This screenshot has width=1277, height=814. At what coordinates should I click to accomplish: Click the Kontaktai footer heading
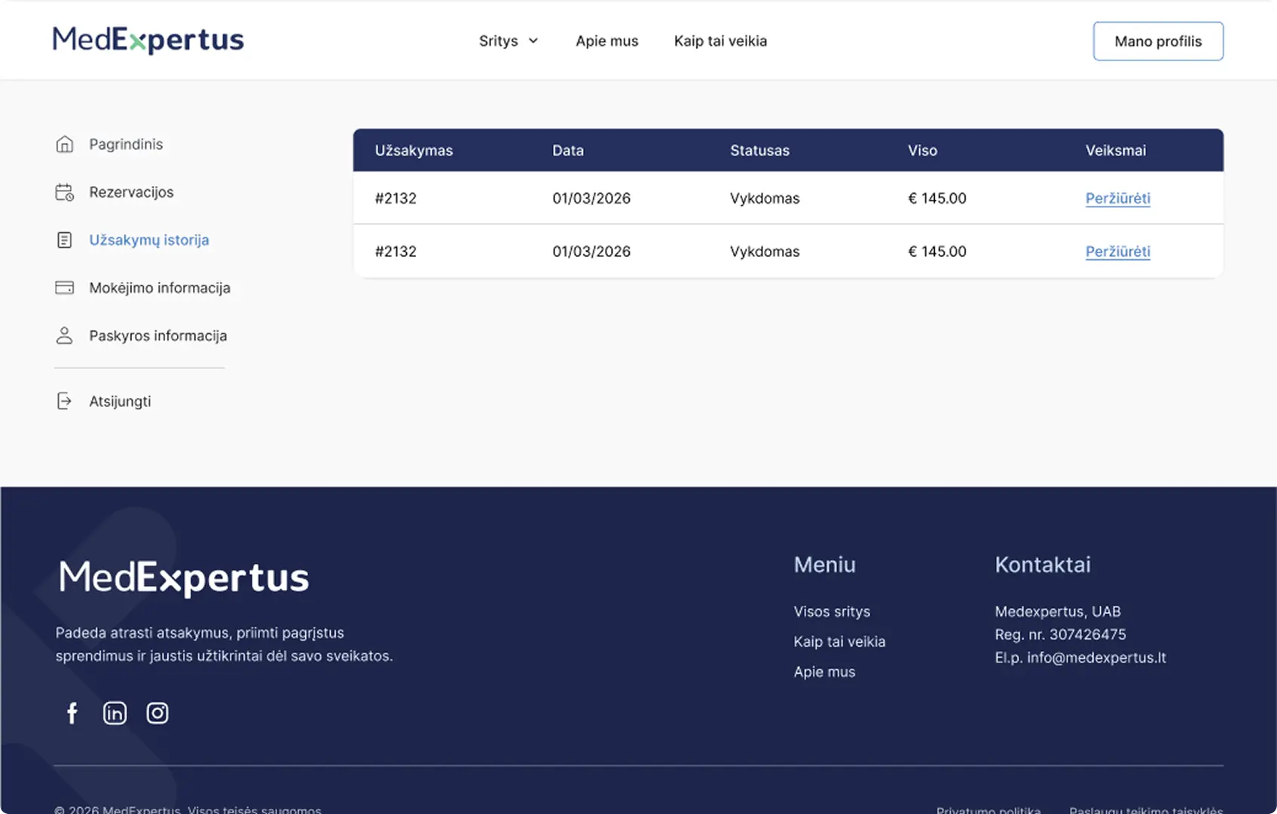click(1043, 565)
